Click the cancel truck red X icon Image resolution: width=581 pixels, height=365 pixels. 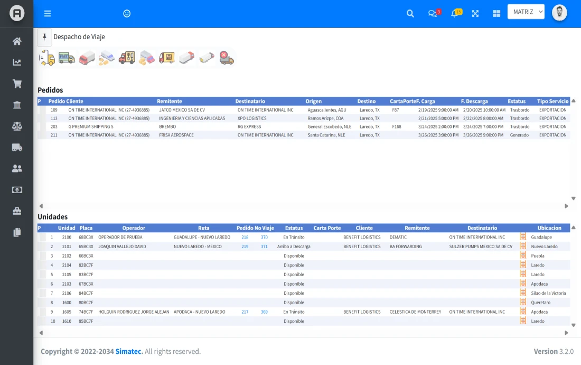pos(227,58)
